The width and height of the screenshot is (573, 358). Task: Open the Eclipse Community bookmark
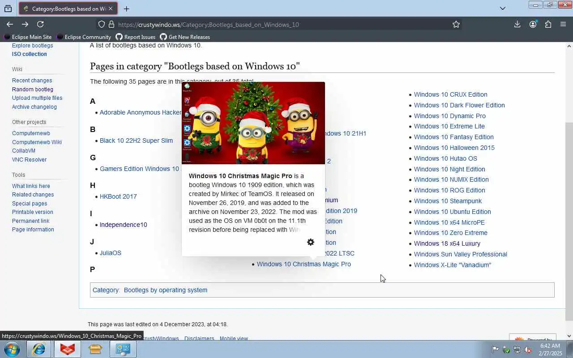[84, 37]
